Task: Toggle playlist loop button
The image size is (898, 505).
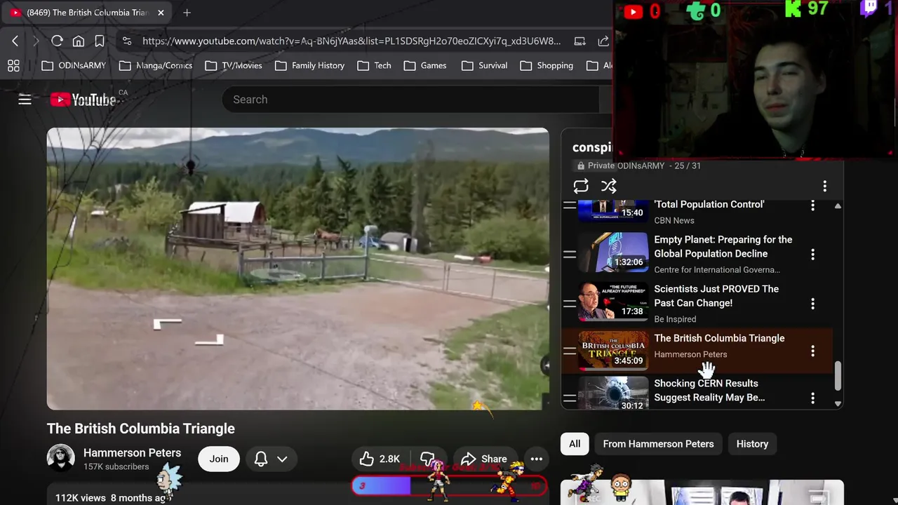Action: click(581, 186)
